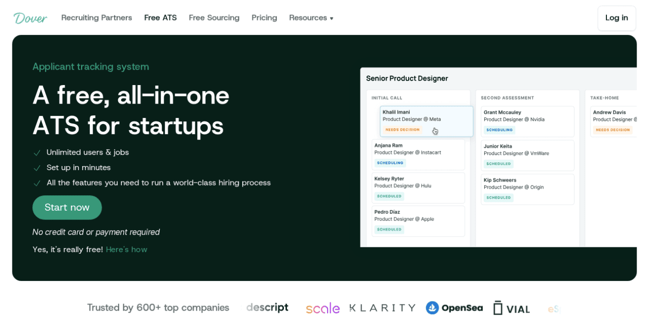Open Grant Mccauley candidate card
649x325 pixels.
(x=527, y=121)
